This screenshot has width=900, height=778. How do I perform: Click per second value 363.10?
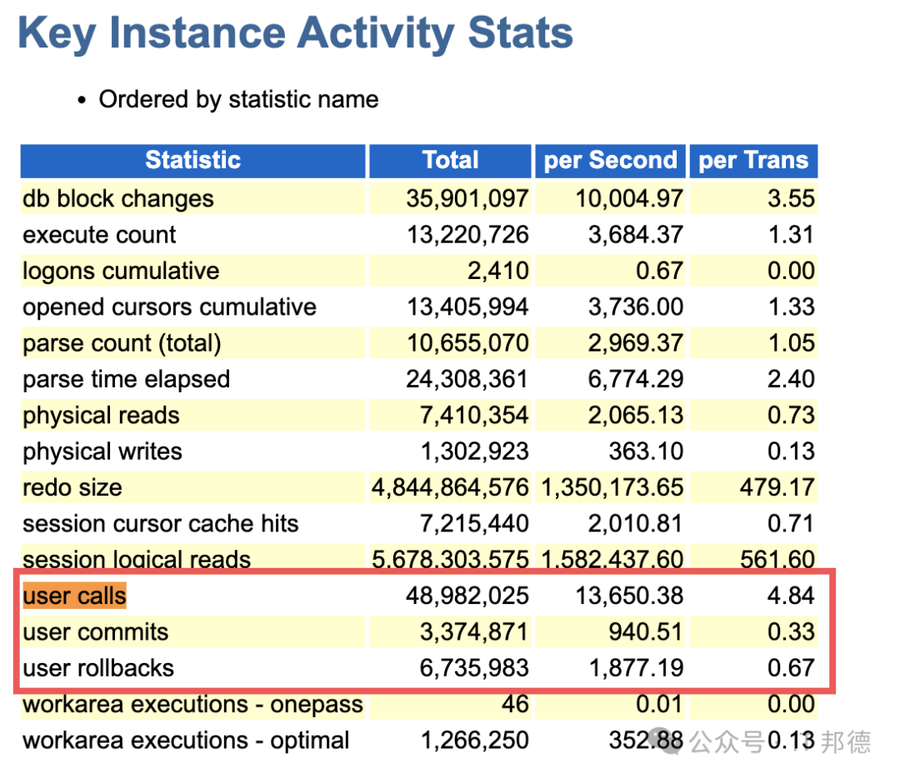[647, 452]
